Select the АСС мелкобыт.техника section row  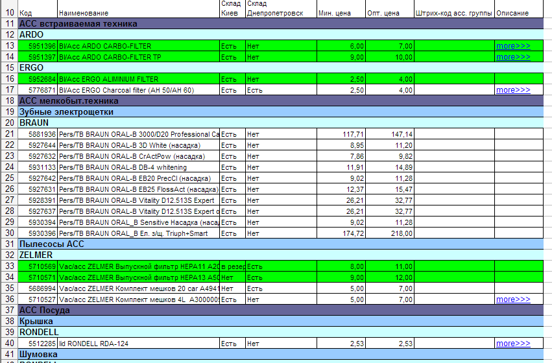(281, 101)
